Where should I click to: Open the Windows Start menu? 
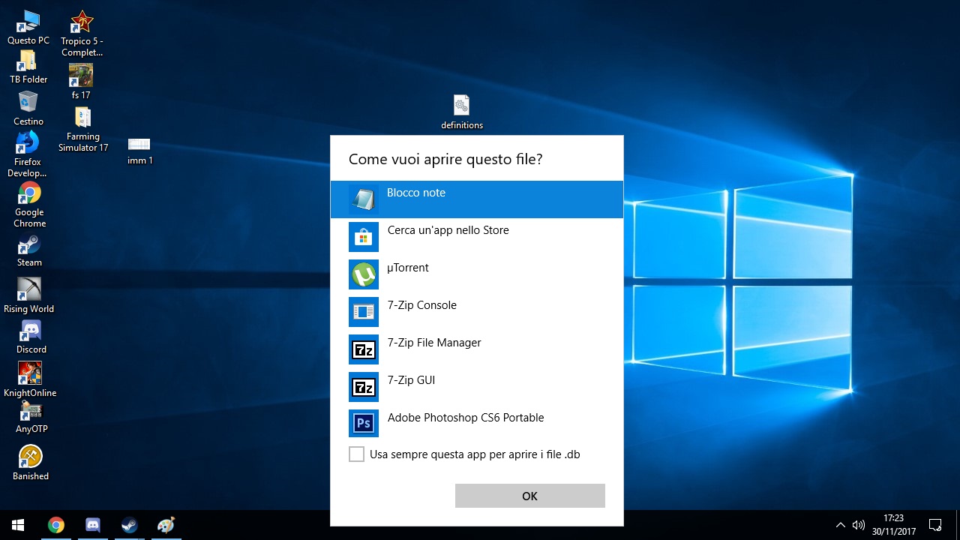point(18,525)
